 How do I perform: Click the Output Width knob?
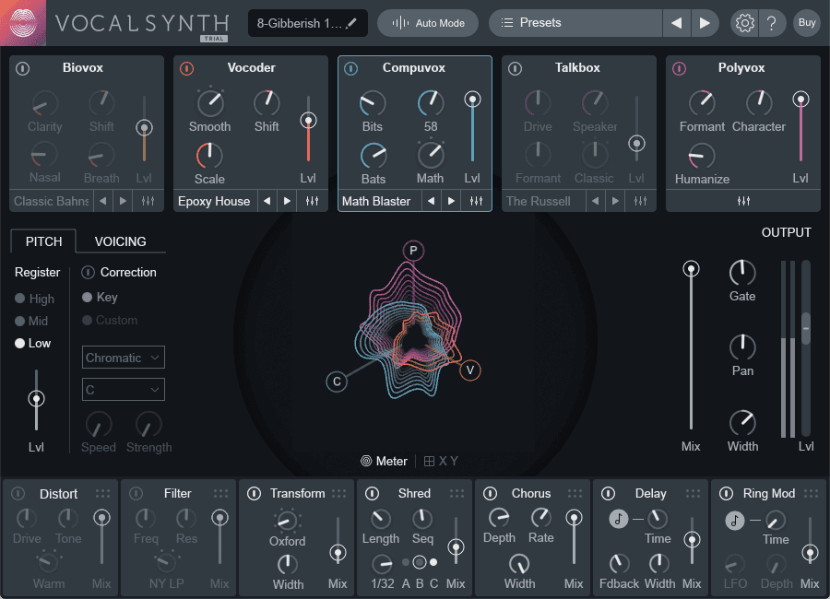coord(742,423)
